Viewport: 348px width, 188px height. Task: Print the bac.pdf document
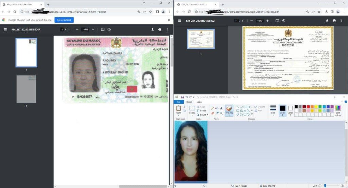tap(334, 21)
